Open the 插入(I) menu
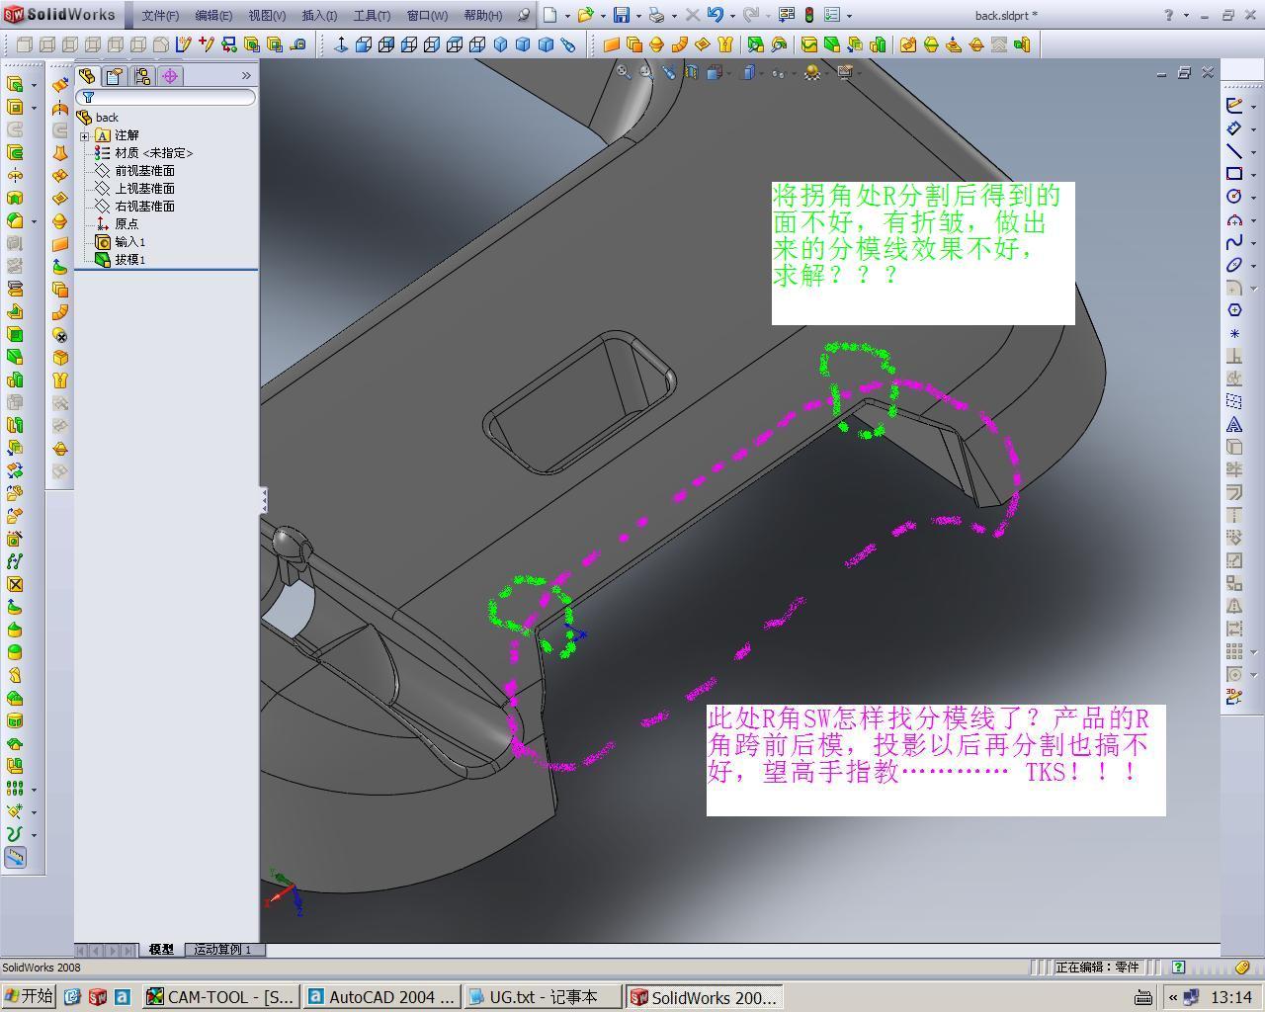The image size is (1265, 1012). point(319,15)
